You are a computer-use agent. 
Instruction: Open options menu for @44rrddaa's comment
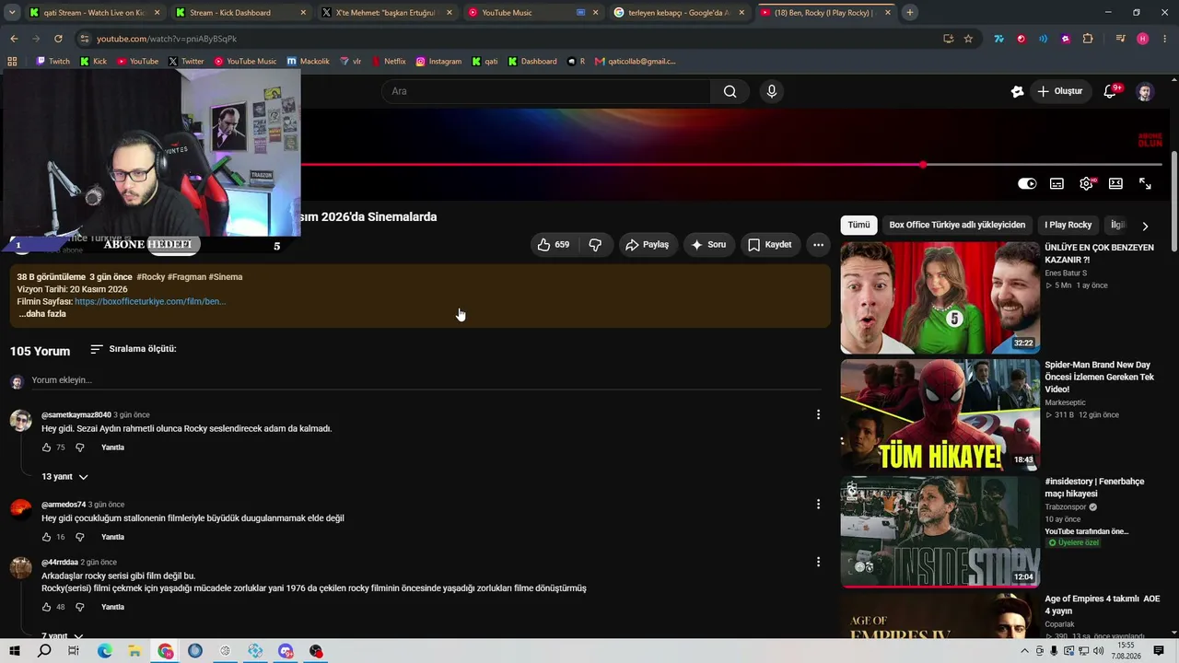(x=818, y=562)
